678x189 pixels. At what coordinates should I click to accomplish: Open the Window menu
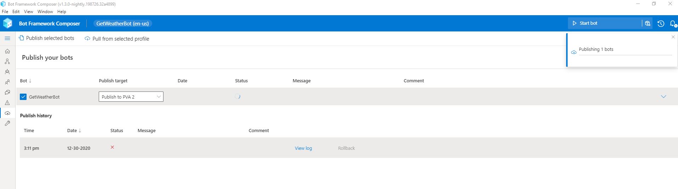pyautogui.click(x=45, y=12)
